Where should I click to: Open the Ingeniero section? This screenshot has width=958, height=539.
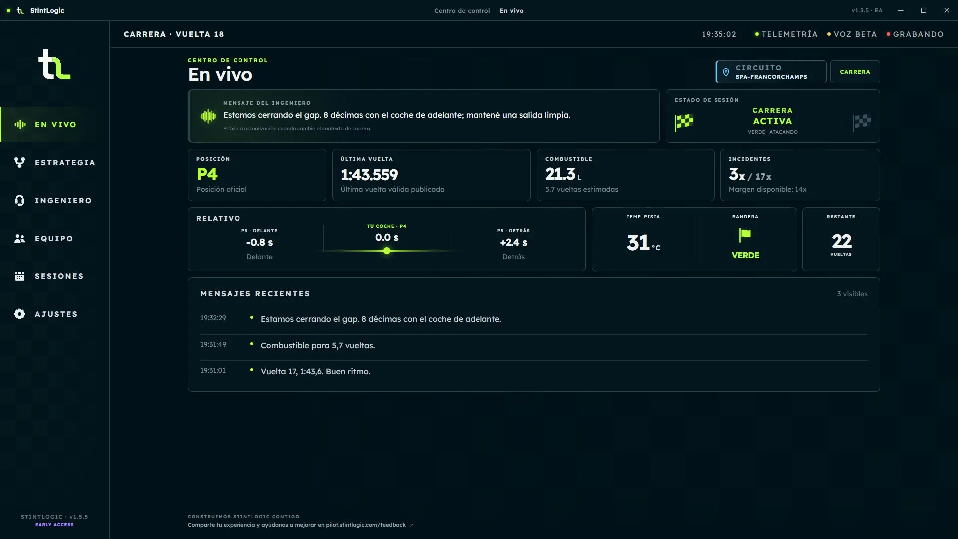[55, 200]
